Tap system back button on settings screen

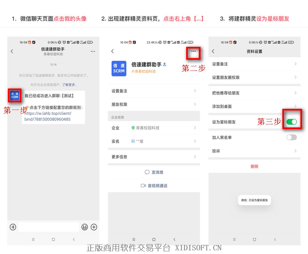click(x=275, y=239)
